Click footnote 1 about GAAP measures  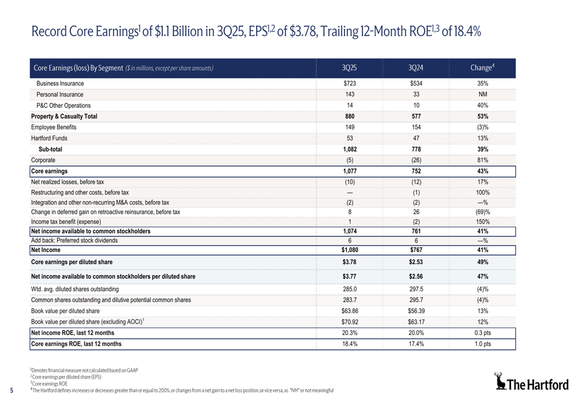[x=84, y=370]
